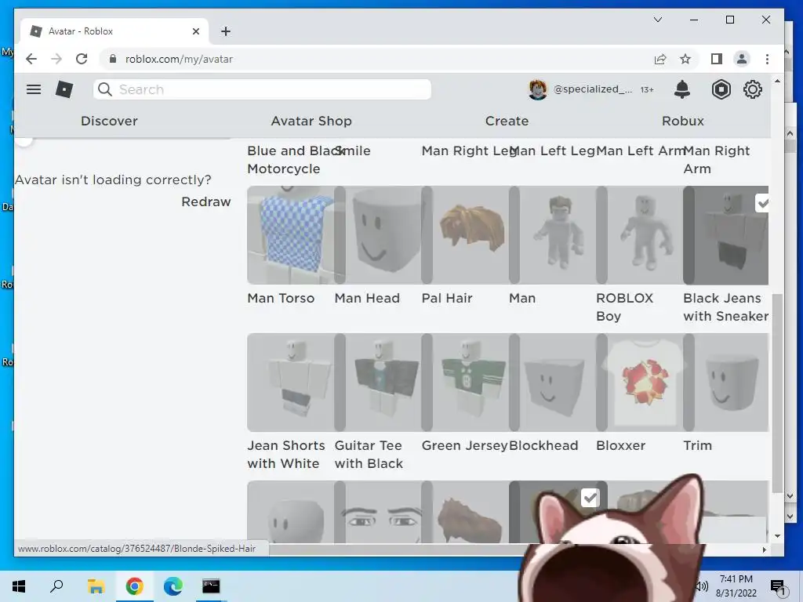Switch to the Create tab

(x=507, y=121)
